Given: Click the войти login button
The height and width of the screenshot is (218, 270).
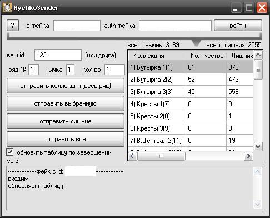Looking at the screenshot, I should point(238,26).
